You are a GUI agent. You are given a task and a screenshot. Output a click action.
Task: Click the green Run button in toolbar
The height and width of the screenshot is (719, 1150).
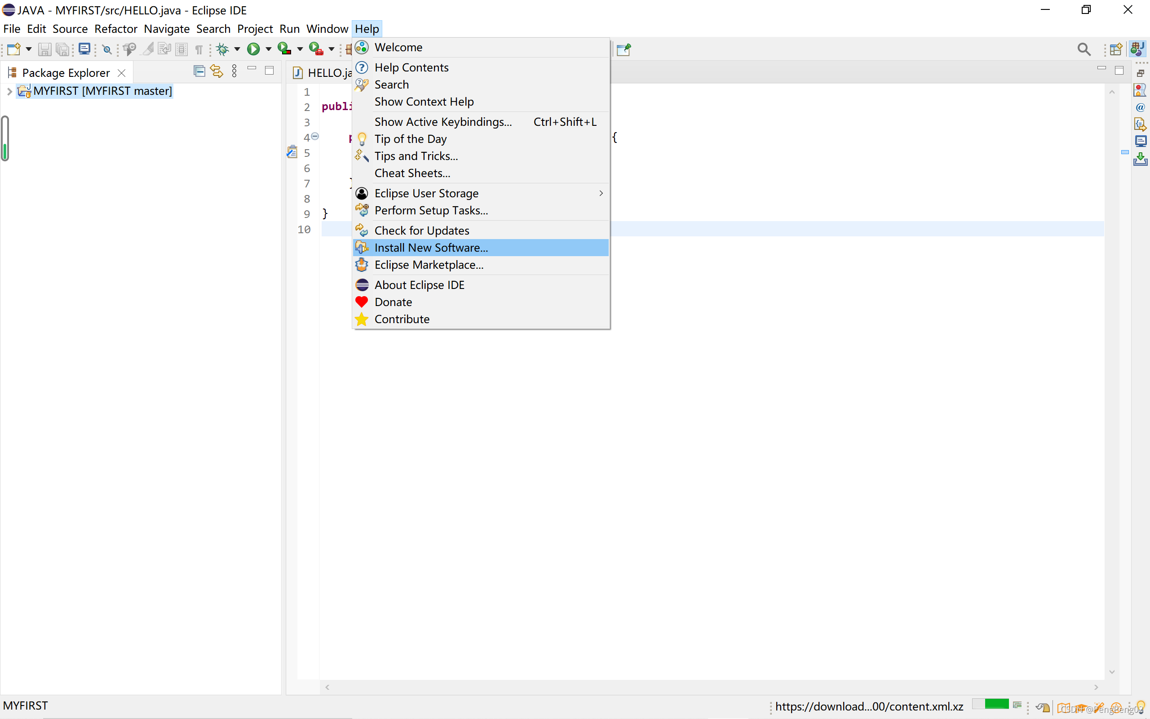coord(253,49)
